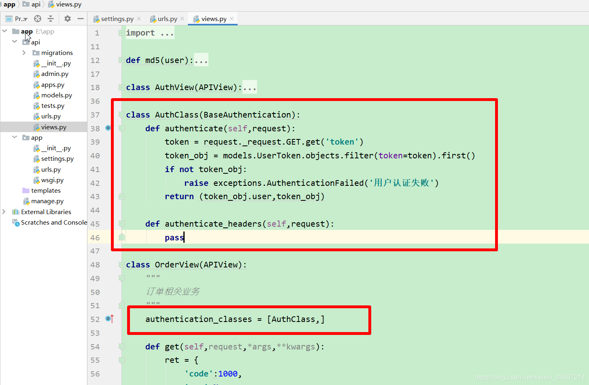
Task: Select the templates folder
Action: point(46,191)
